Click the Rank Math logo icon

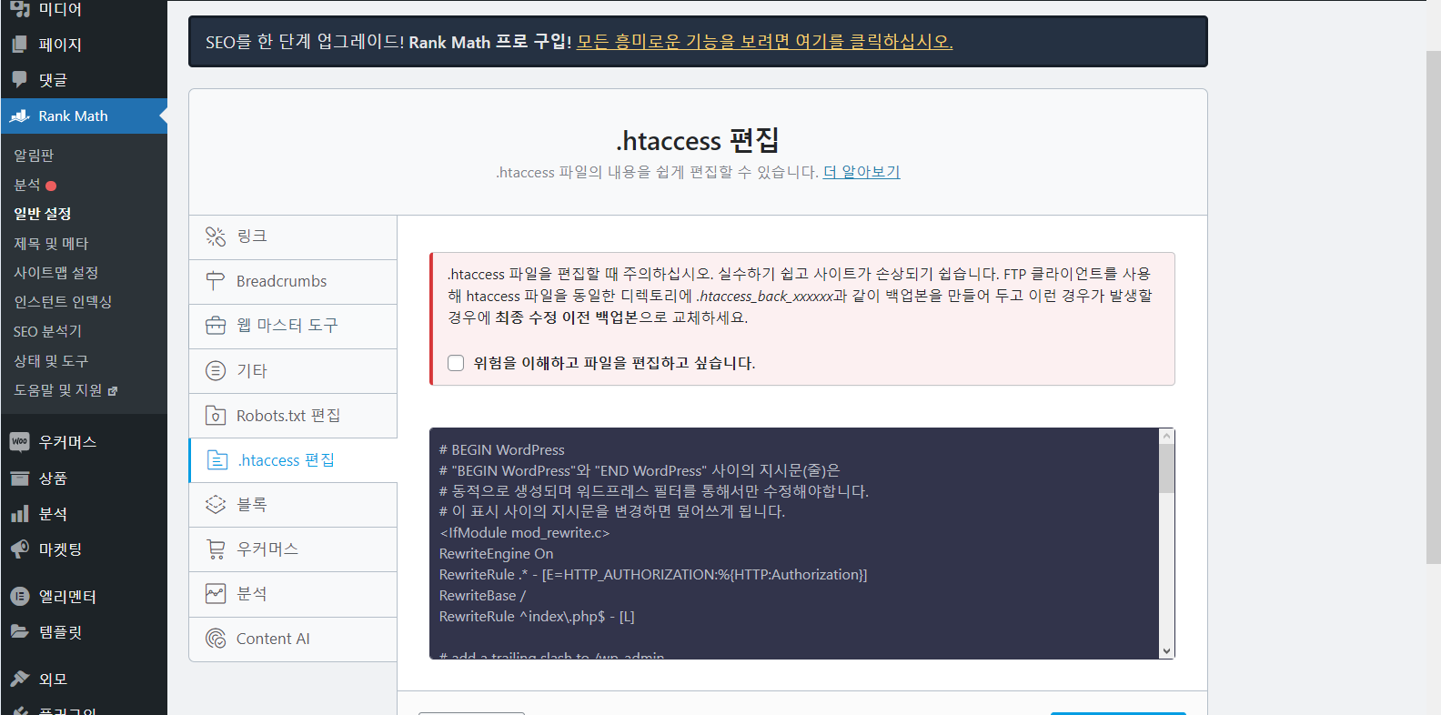coord(20,116)
